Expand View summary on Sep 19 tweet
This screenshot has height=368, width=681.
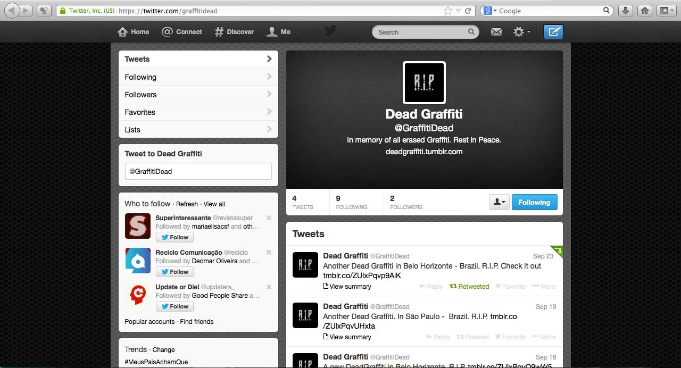[347, 337]
